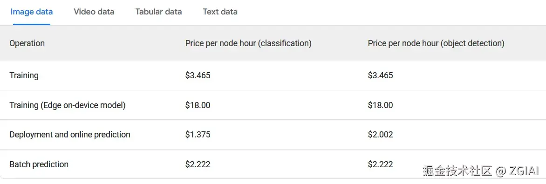This screenshot has height=184, width=546.
Task: Click $18.00 Edge training classification price
Action: (198, 105)
